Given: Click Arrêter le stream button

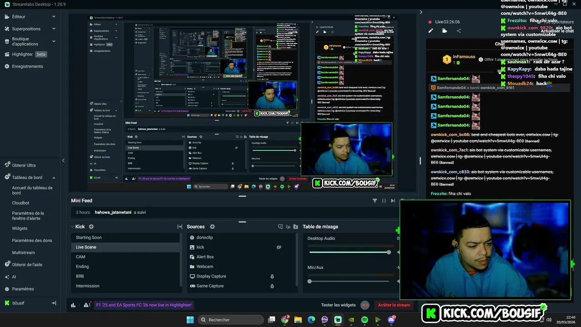Looking at the screenshot, I should click(394, 305).
